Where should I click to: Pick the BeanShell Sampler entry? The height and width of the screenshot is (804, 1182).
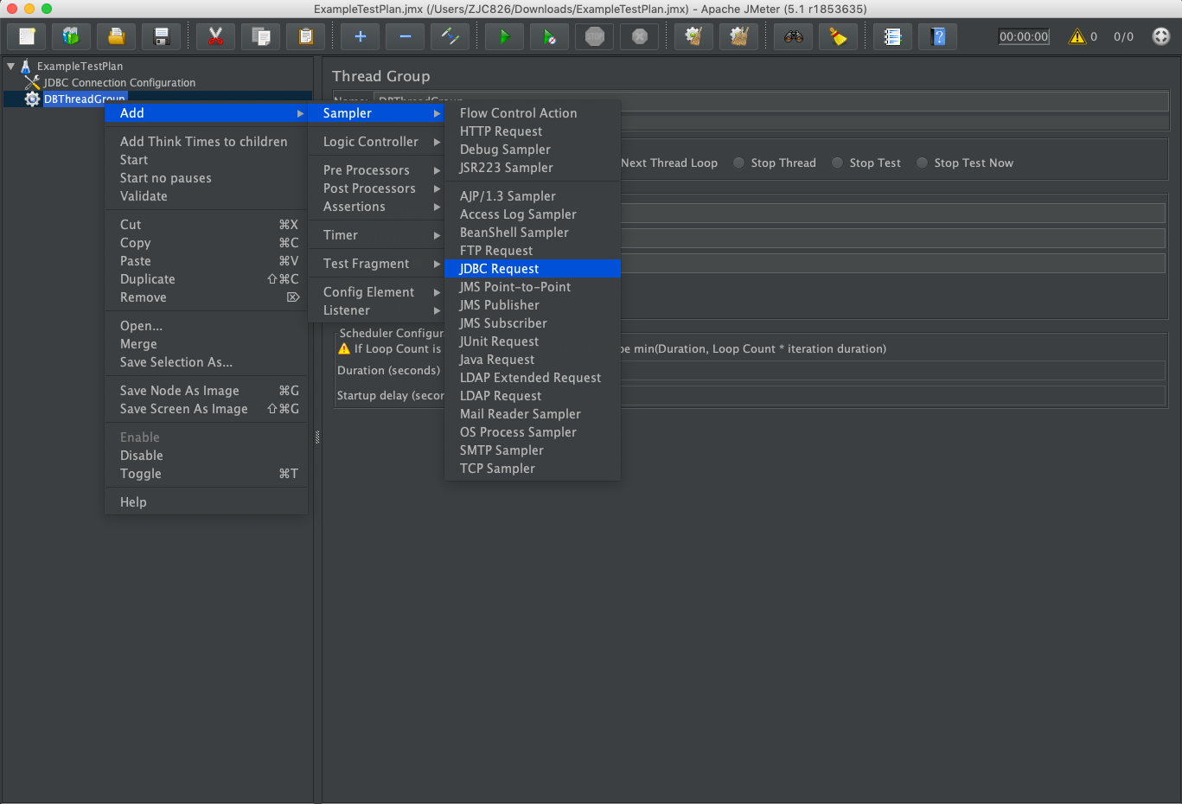[x=533, y=233]
